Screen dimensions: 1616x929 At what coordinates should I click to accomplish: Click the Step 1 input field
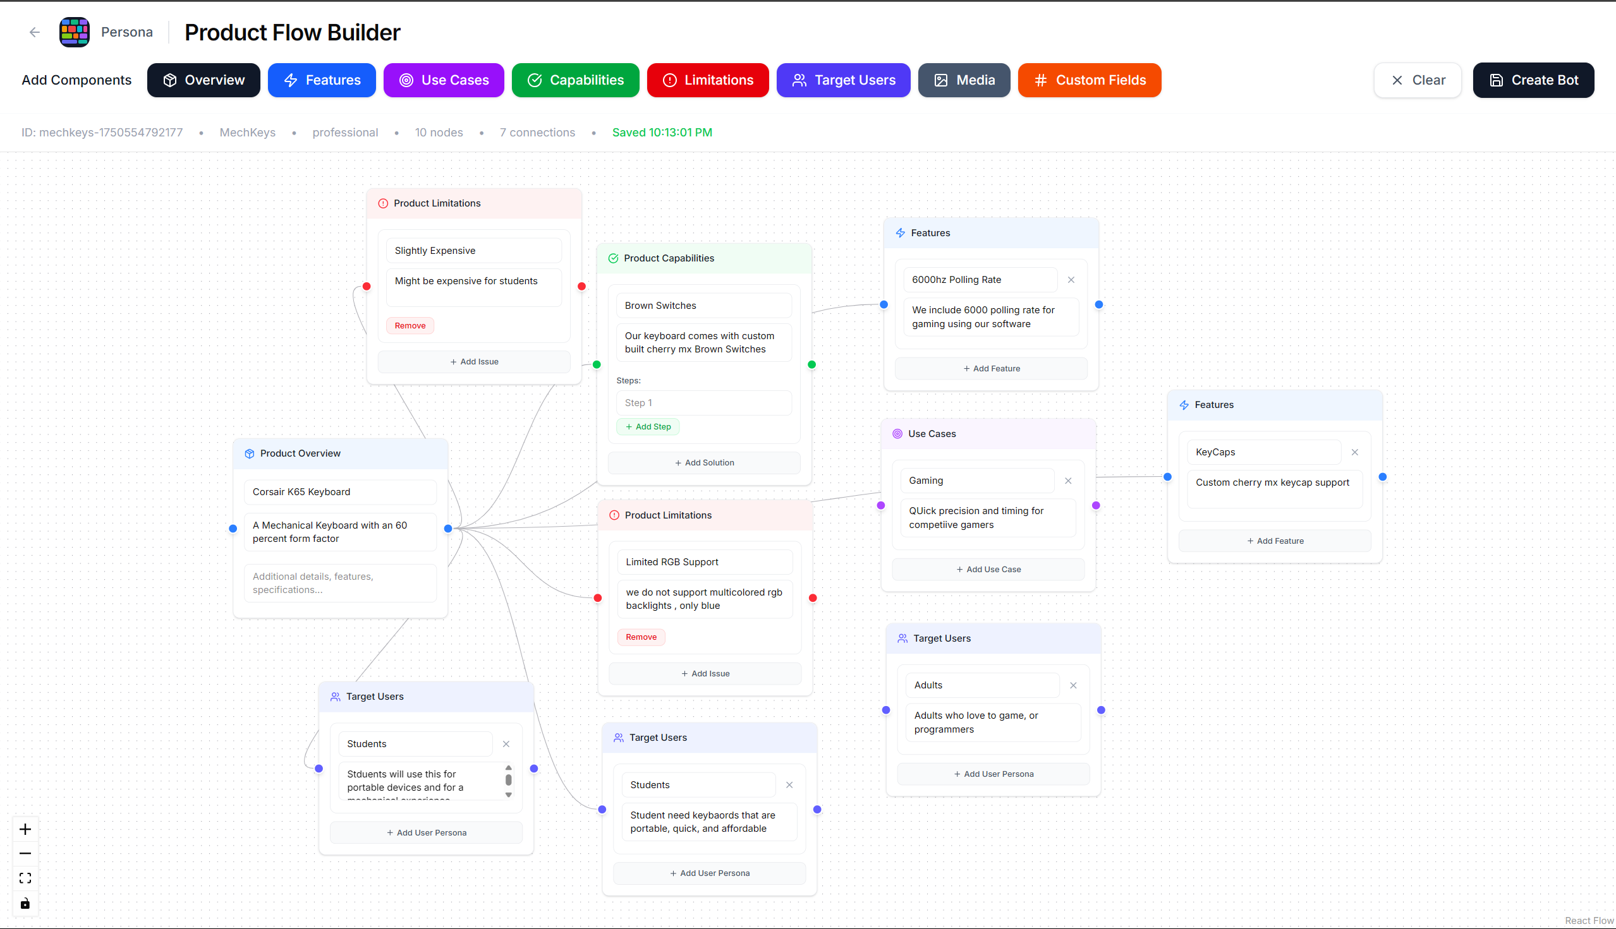coord(703,403)
